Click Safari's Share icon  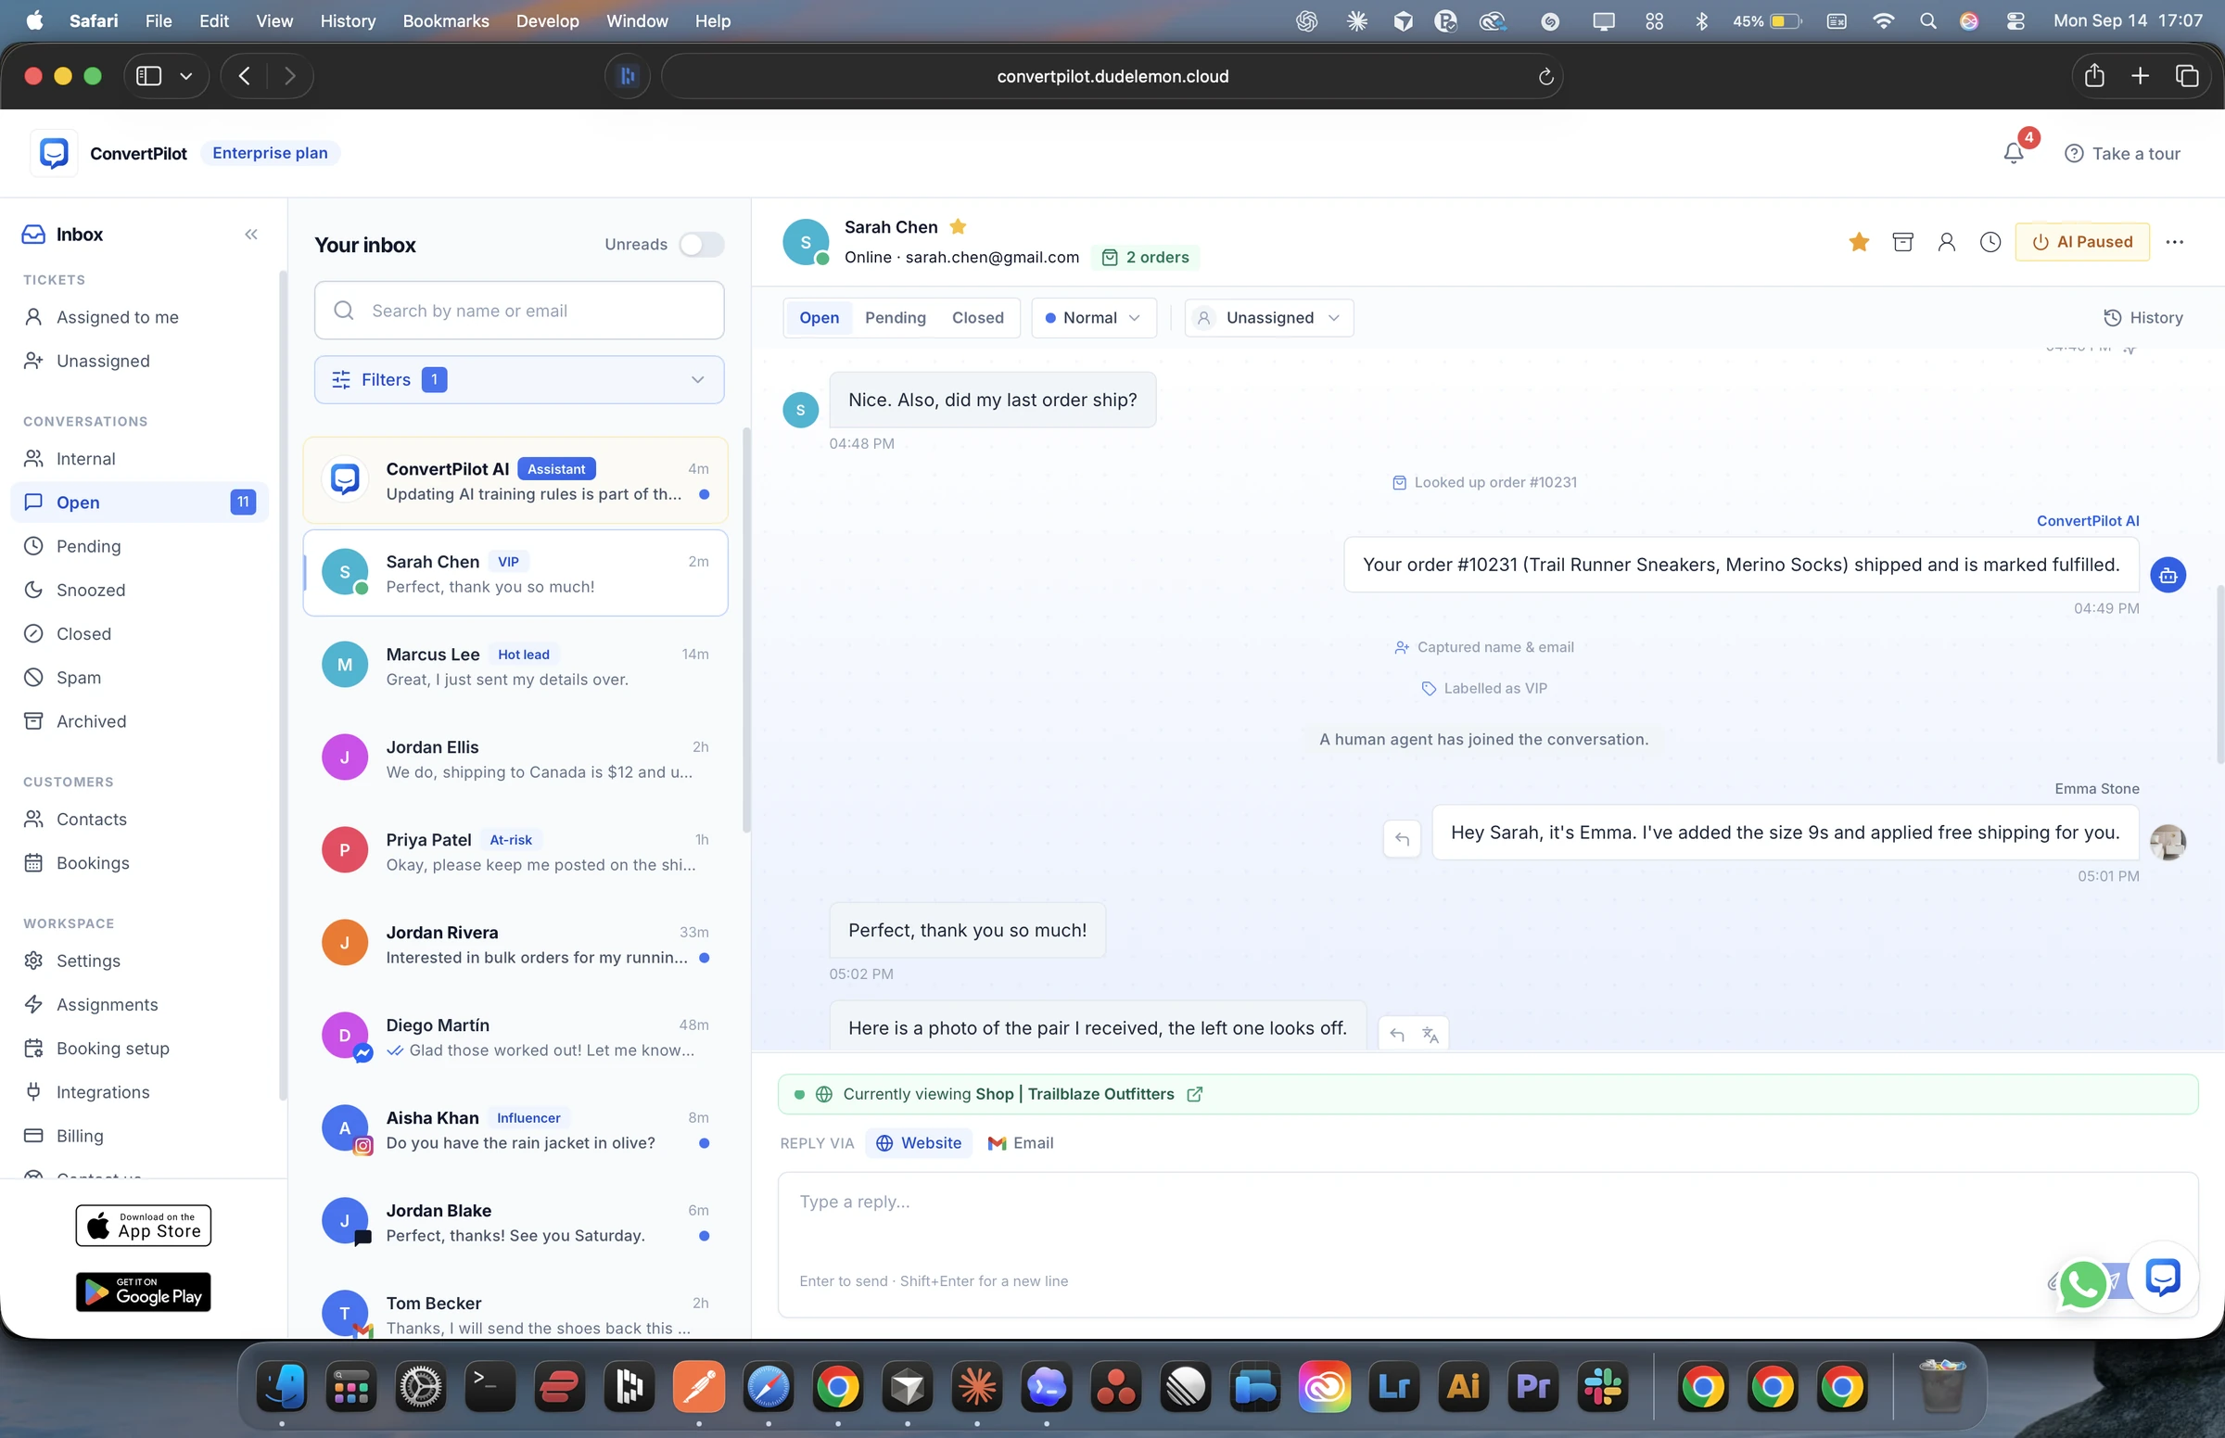point(2094,76)
